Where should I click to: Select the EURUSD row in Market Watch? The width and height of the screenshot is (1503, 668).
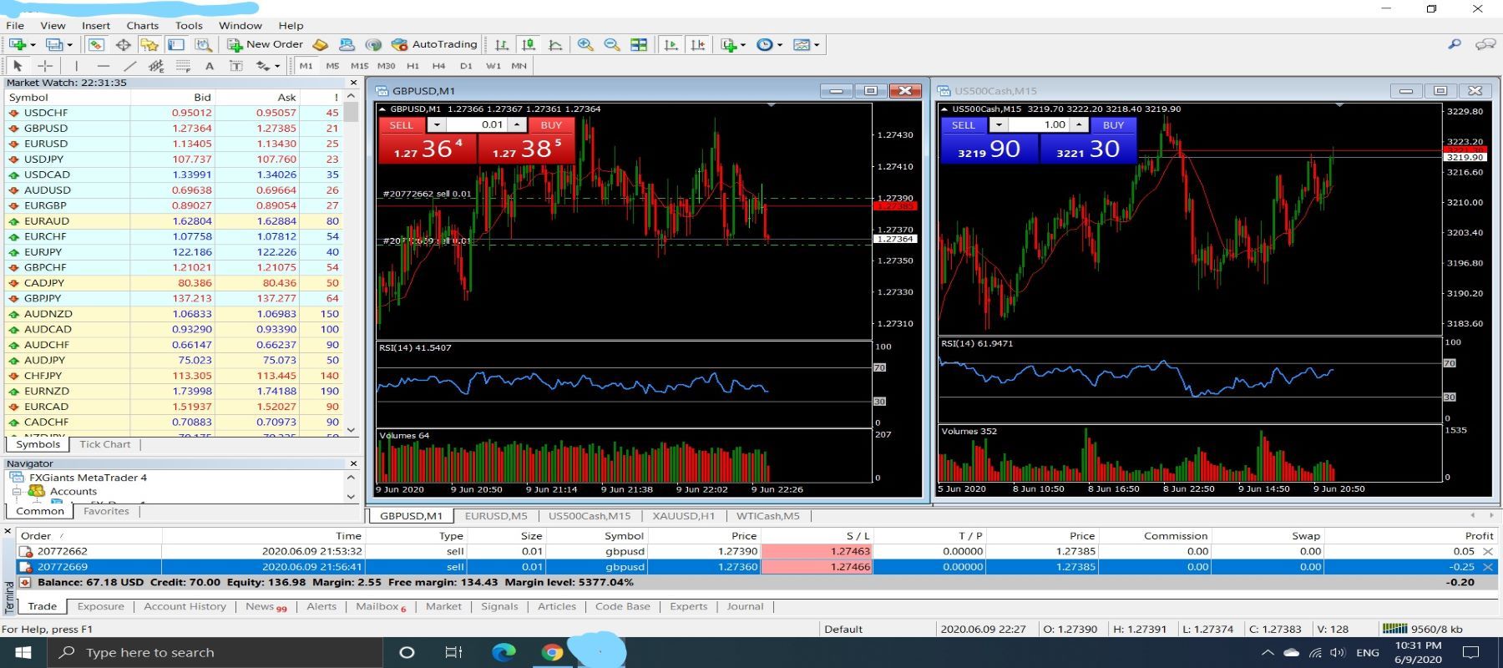point(46,144)
